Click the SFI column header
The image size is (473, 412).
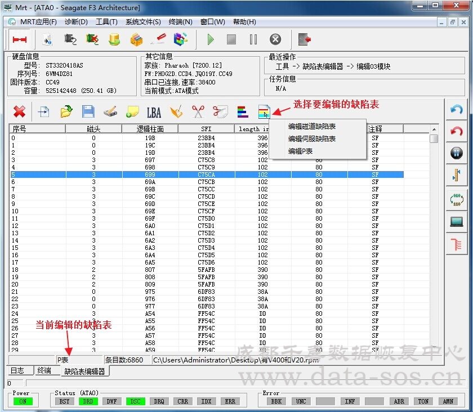tap(206, 129)
